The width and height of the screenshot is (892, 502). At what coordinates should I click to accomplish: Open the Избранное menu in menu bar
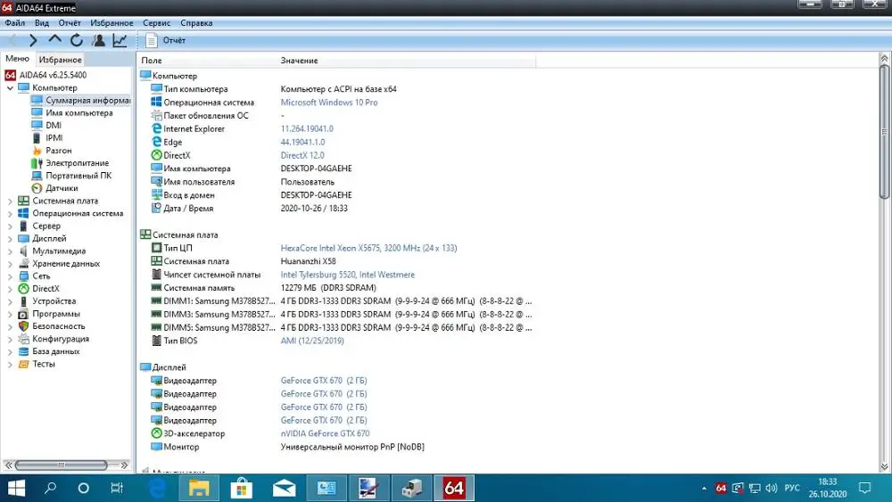click(x=111, y=23)
